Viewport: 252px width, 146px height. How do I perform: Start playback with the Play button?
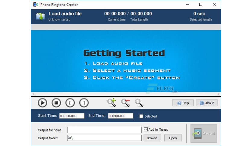click(x=43, y=103)
